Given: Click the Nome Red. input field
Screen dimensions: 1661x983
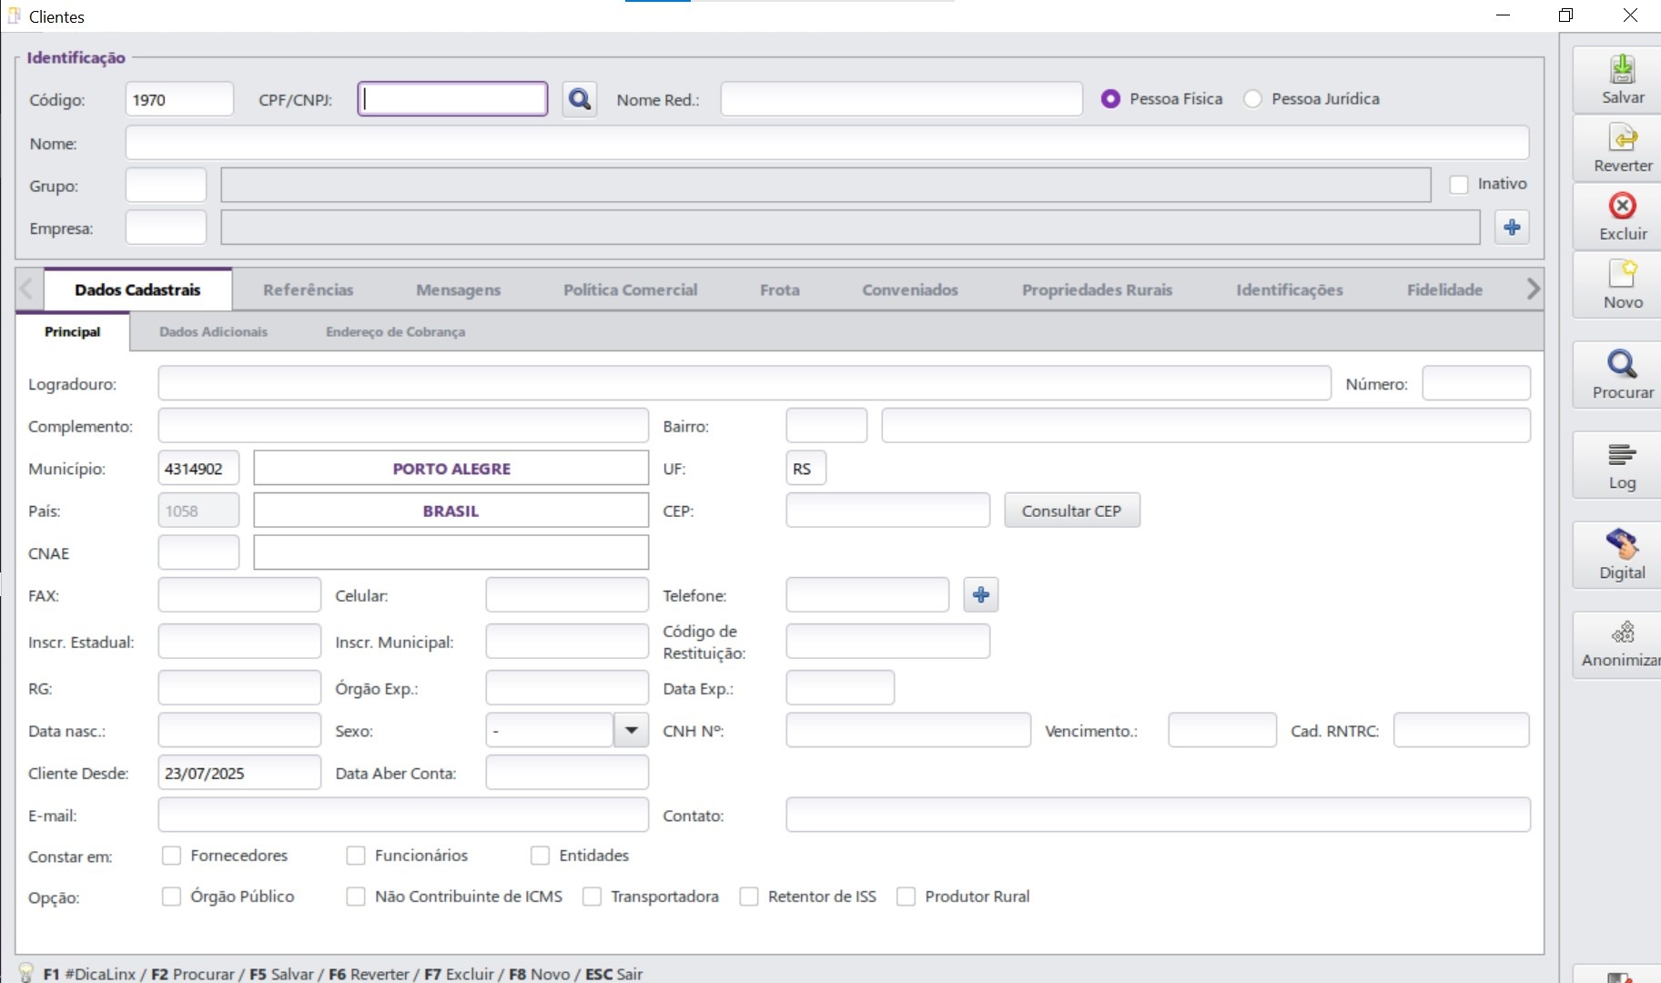Looking at the screenshot, I should pyautogui.click(x=902, y=99).
